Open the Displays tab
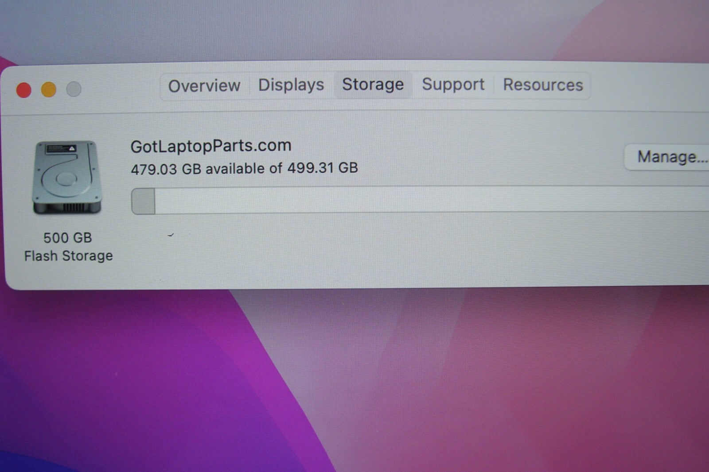The height and width of the screenshot is (472, 709). tap(291, 85)
